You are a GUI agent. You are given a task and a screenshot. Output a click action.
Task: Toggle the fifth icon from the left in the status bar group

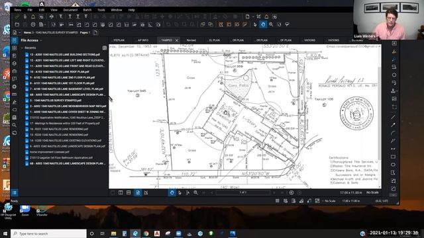pyautogui.click(x=309, y=201)
